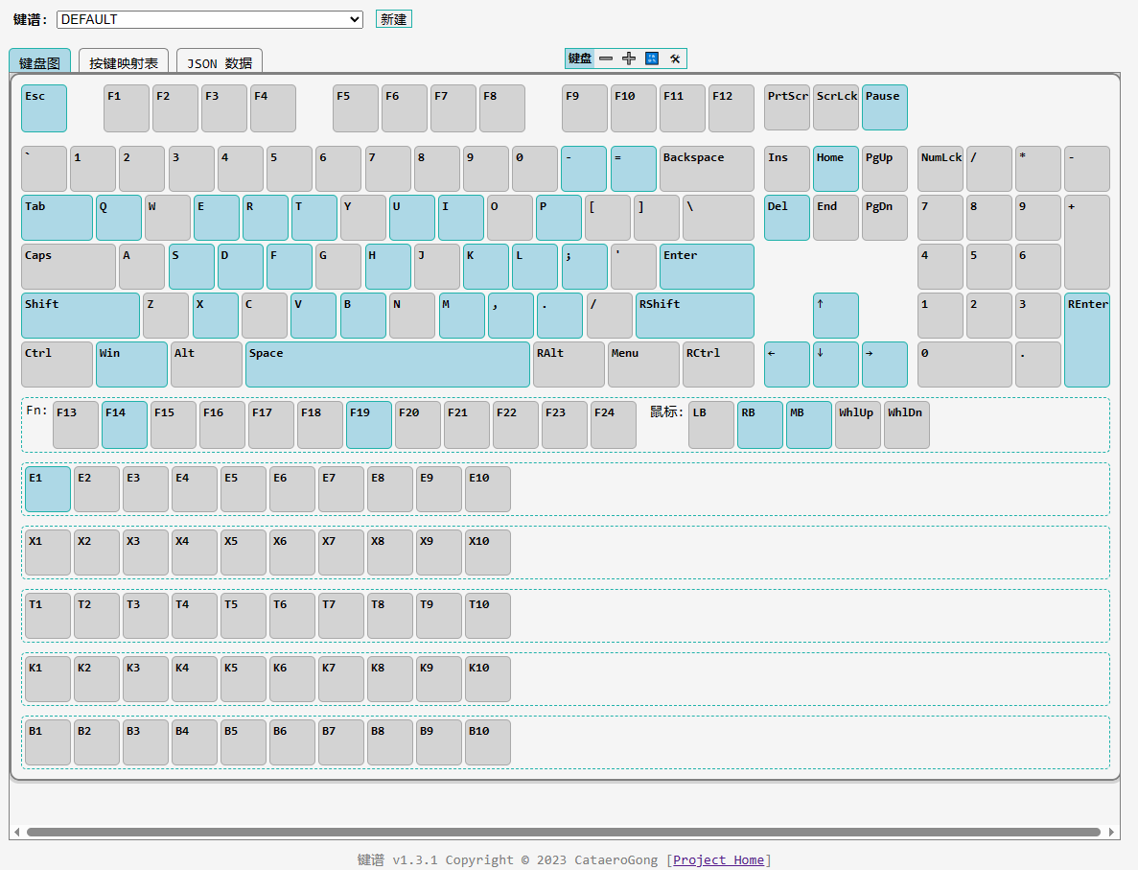Select the 键盘图 tab
Viewport: 1138px width, 870px height.
coord(39,62)
